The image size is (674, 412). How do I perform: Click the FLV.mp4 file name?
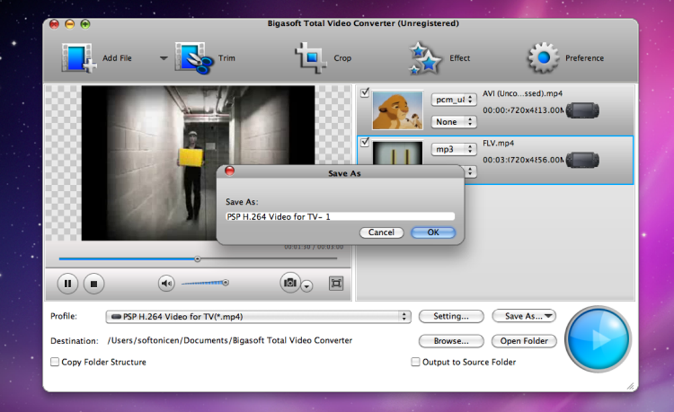(x=498, y=143)
